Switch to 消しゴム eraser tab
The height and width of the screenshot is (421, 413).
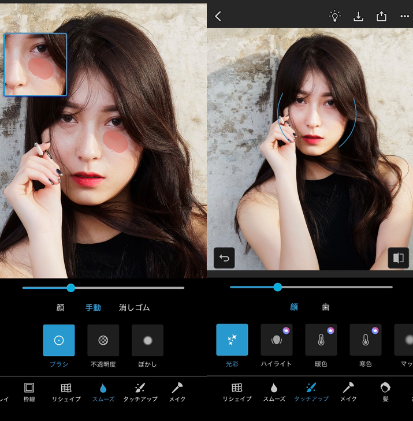[134, 307]
